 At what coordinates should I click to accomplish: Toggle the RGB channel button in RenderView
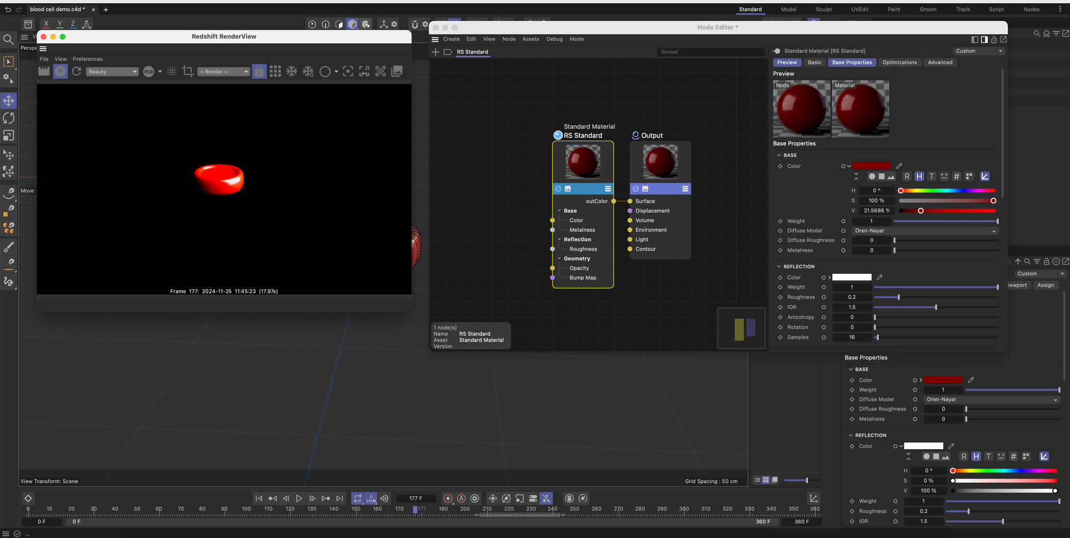[149, 72]
